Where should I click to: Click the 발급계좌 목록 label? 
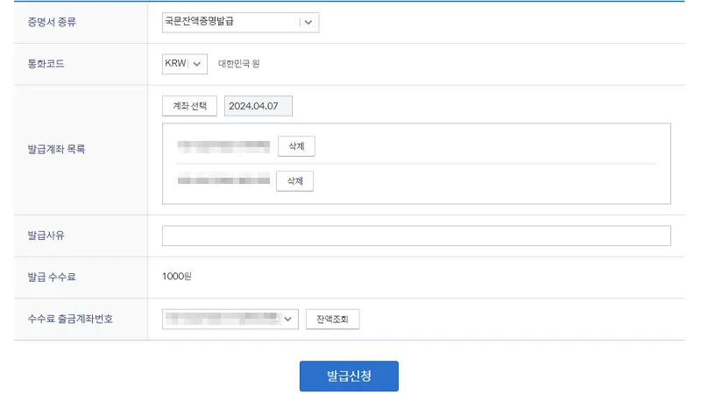(56, 149)
